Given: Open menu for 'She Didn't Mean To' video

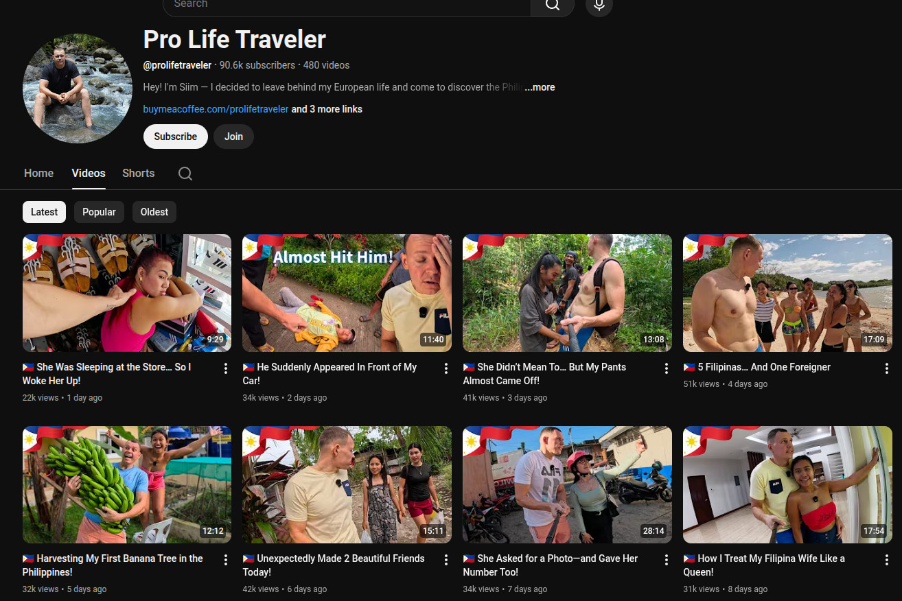Looking at the screenshot, I should [667, 368].
